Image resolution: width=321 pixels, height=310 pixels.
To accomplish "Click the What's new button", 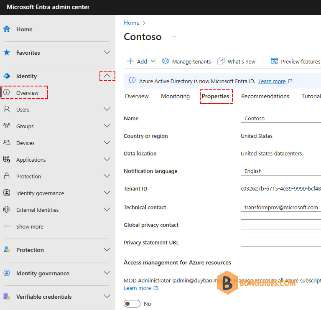I will click(x=236, y=61).
